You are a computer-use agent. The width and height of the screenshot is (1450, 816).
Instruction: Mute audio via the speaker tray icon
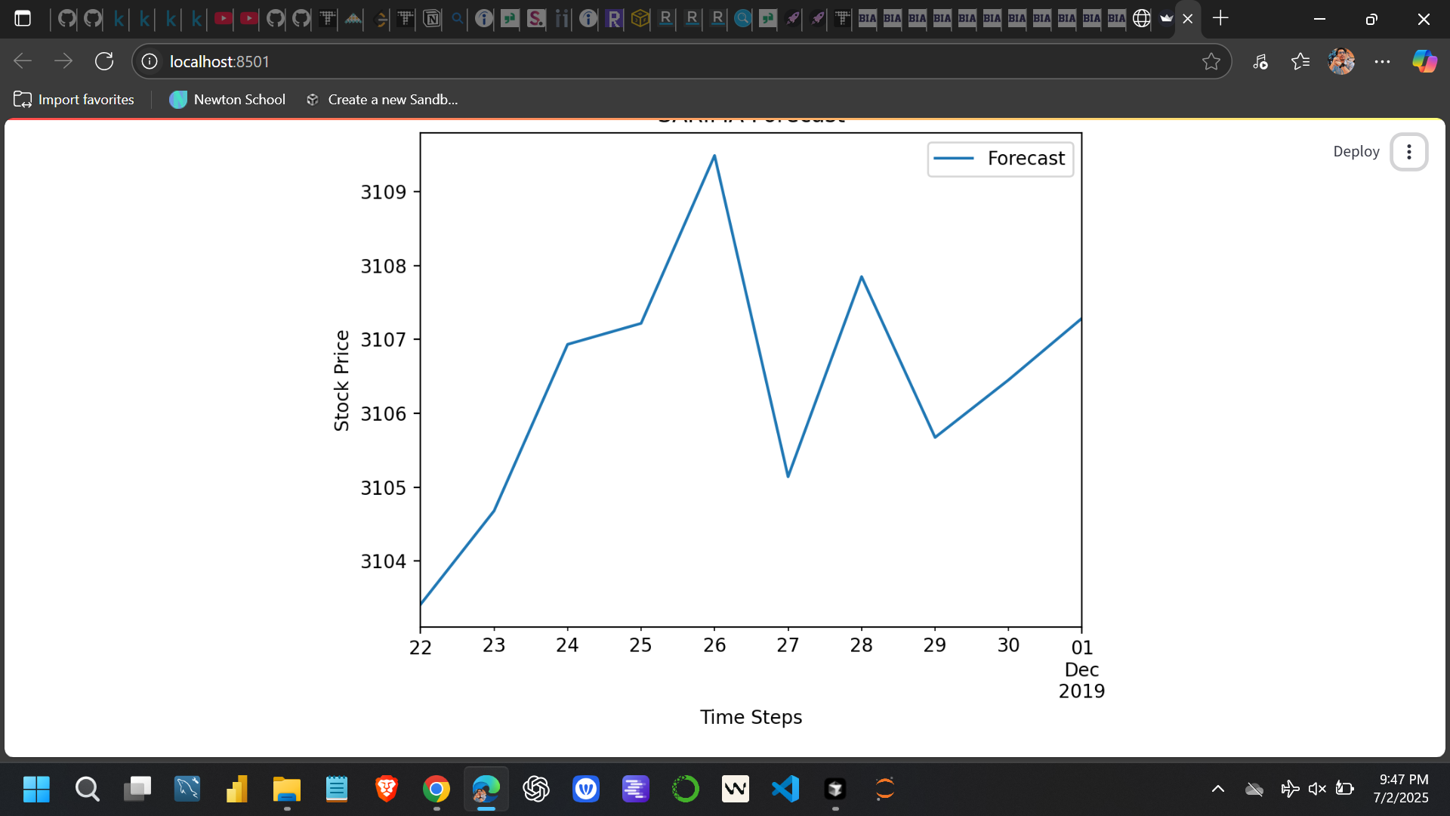1317,789
